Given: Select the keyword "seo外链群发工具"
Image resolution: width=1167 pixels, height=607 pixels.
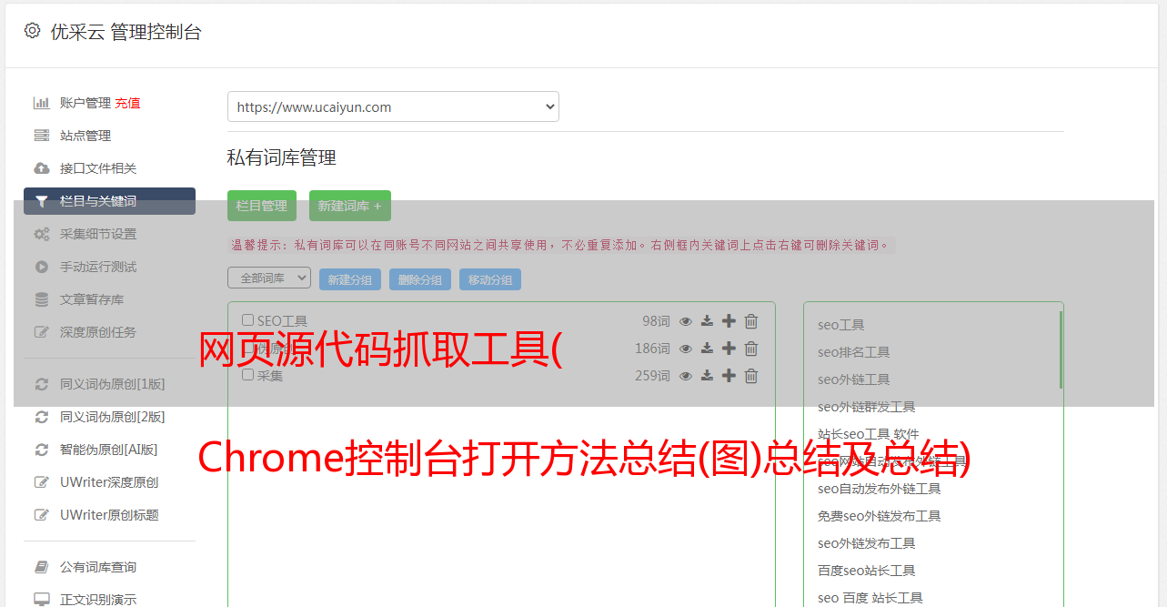Looking at the screenshot, I should tap(867, 407).
